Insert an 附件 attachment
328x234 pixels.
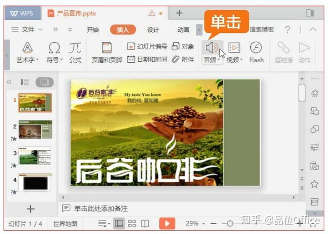point(183,59)
